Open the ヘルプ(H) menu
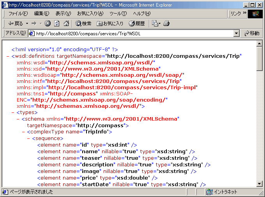 141,14
